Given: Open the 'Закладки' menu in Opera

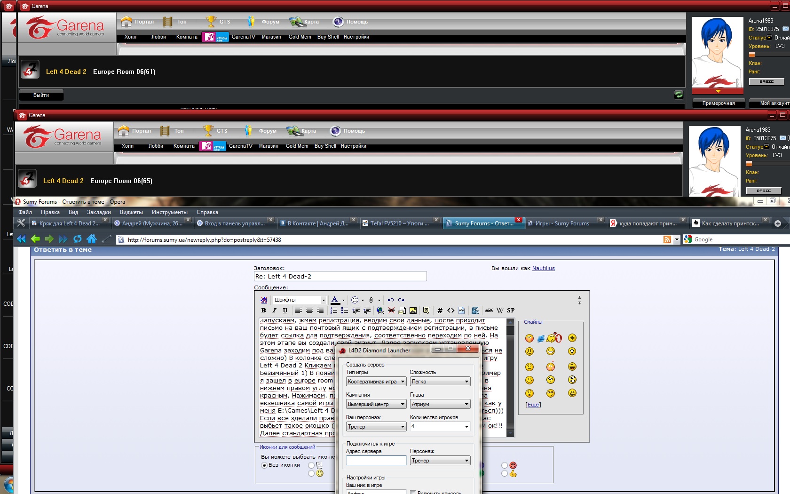Looking at the screenshot, I should (x=99, y=212).
